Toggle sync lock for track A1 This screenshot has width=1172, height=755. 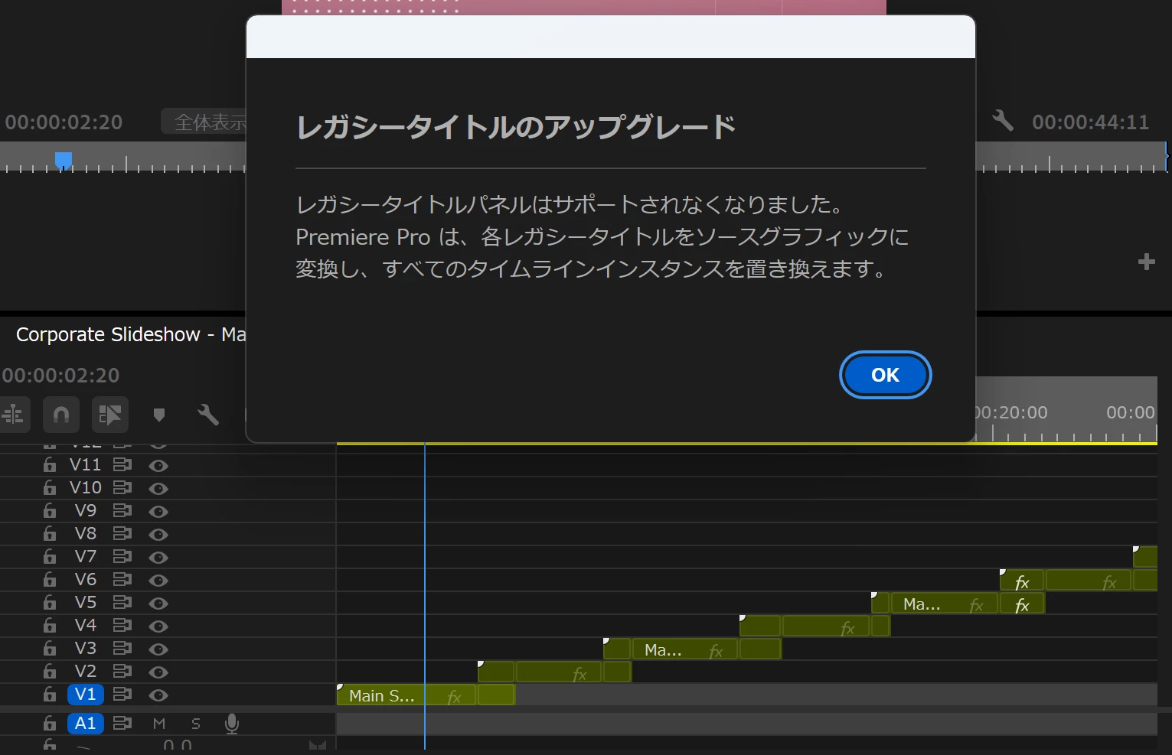pos(122,723)
